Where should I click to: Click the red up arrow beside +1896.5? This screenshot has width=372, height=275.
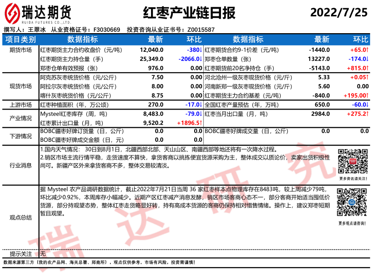click(201, 123)
